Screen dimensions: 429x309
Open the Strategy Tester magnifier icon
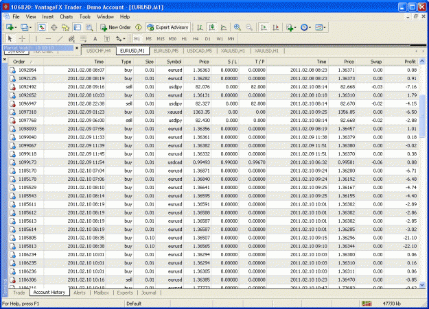pyautogui.click(x=89, y=27)
